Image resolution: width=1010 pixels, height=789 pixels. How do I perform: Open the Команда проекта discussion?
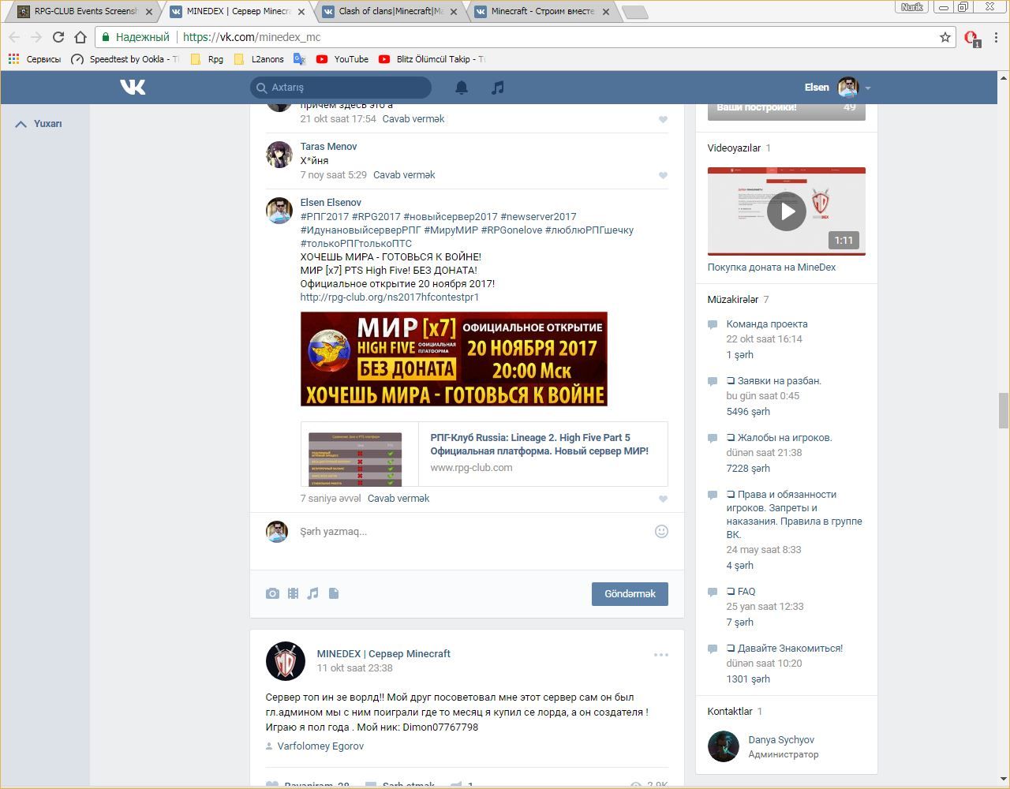click(767, 324)
